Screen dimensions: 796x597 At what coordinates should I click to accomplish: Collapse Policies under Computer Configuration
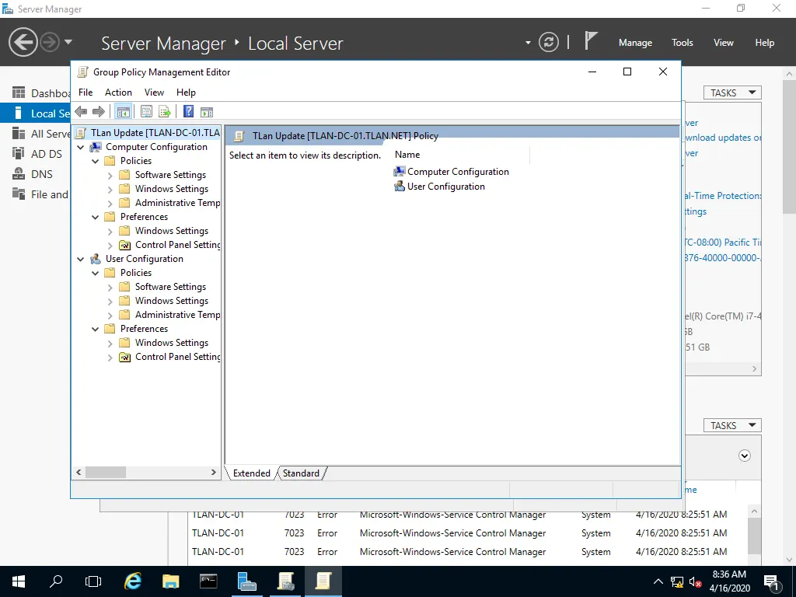click(95, 161)
